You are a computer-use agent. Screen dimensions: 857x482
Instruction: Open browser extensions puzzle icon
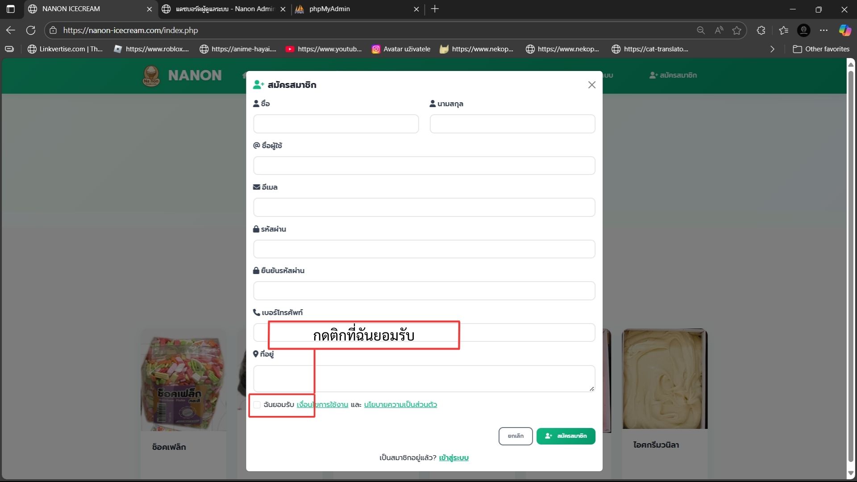click(x=761, y=30)
